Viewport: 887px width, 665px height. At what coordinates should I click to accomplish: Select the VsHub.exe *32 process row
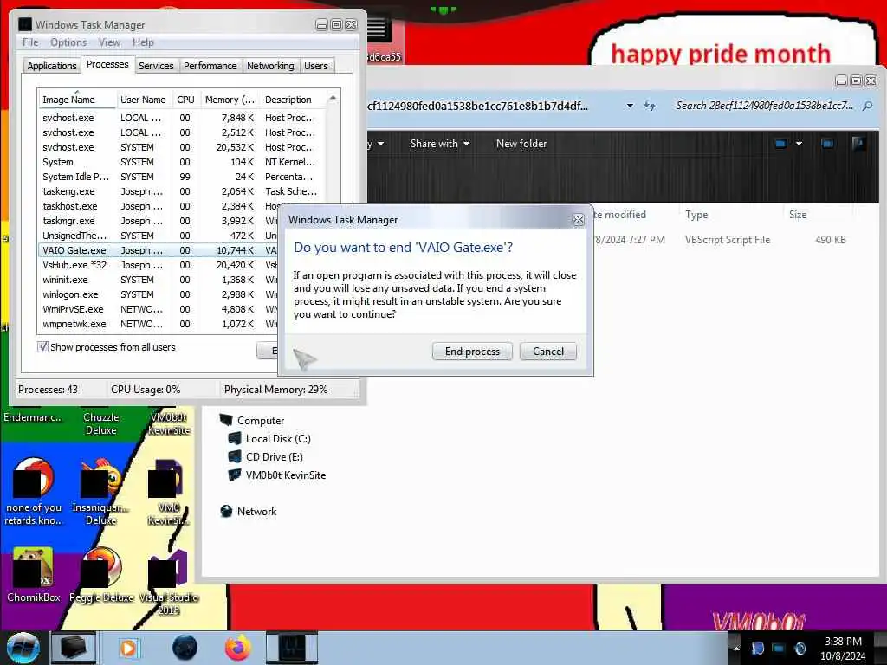(x=159, y=265)
